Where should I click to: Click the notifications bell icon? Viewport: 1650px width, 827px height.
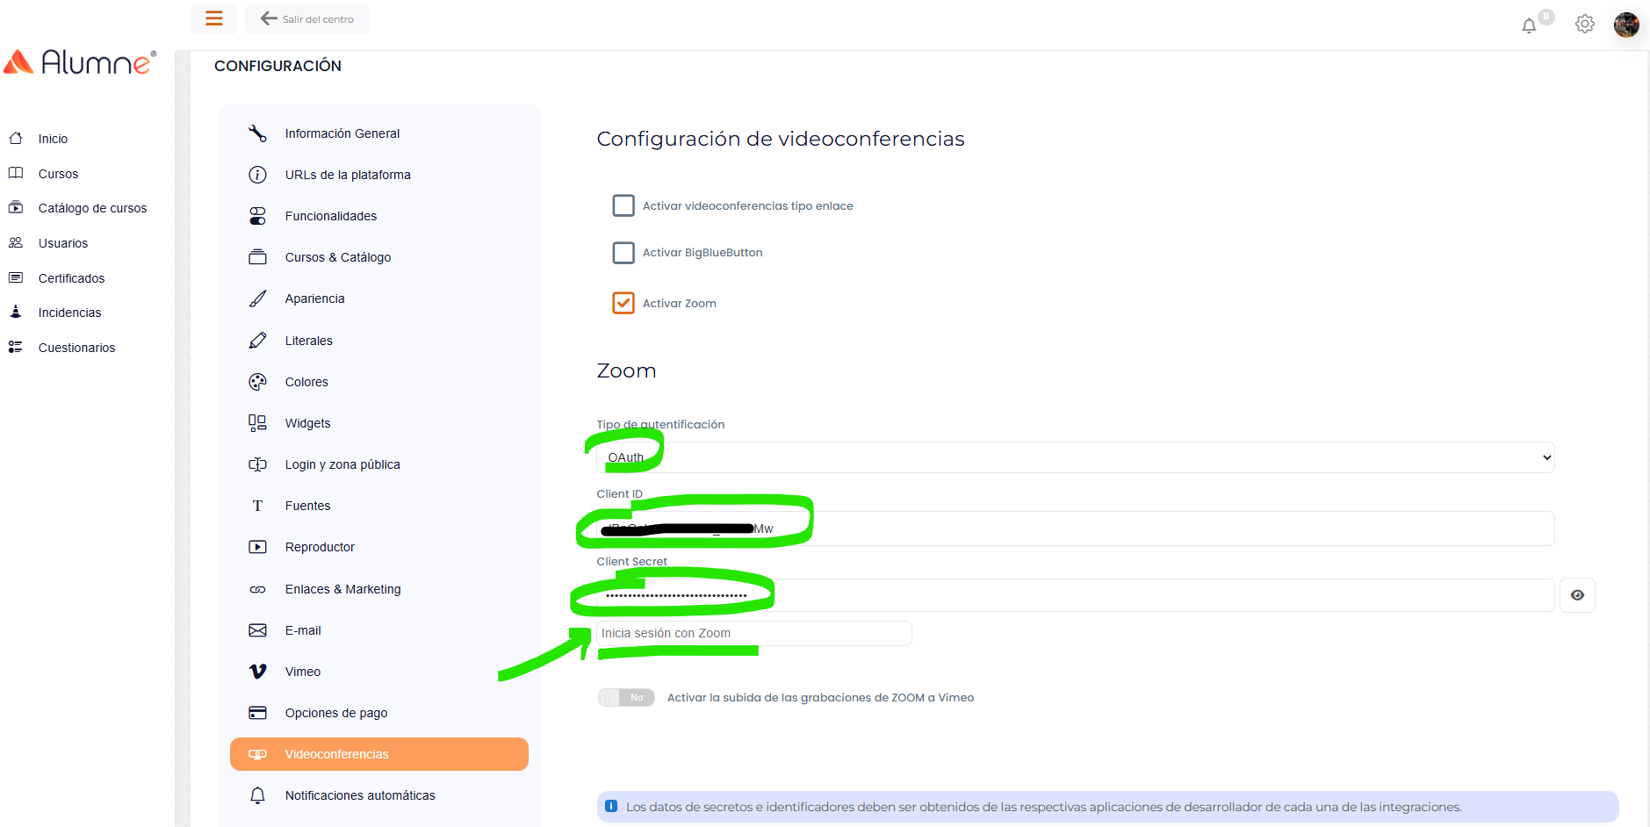point(1529,25)
